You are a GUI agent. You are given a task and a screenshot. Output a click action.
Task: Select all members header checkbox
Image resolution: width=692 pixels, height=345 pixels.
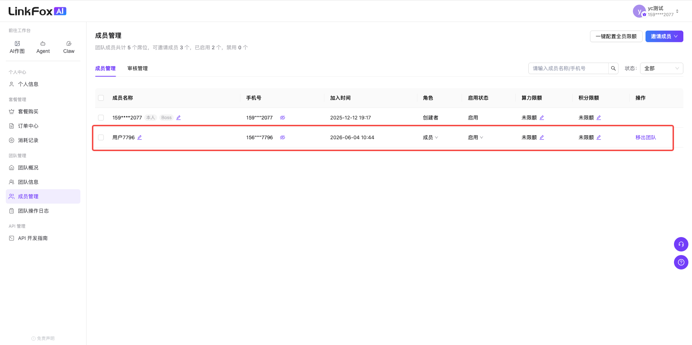[x=101, y=98]
